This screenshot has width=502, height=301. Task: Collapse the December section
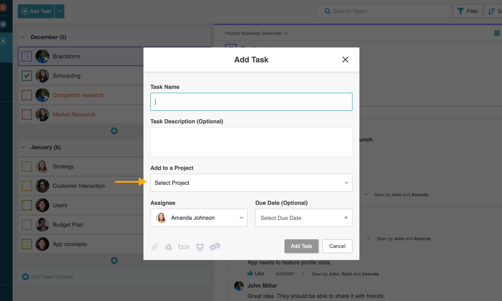coord(23,37)
